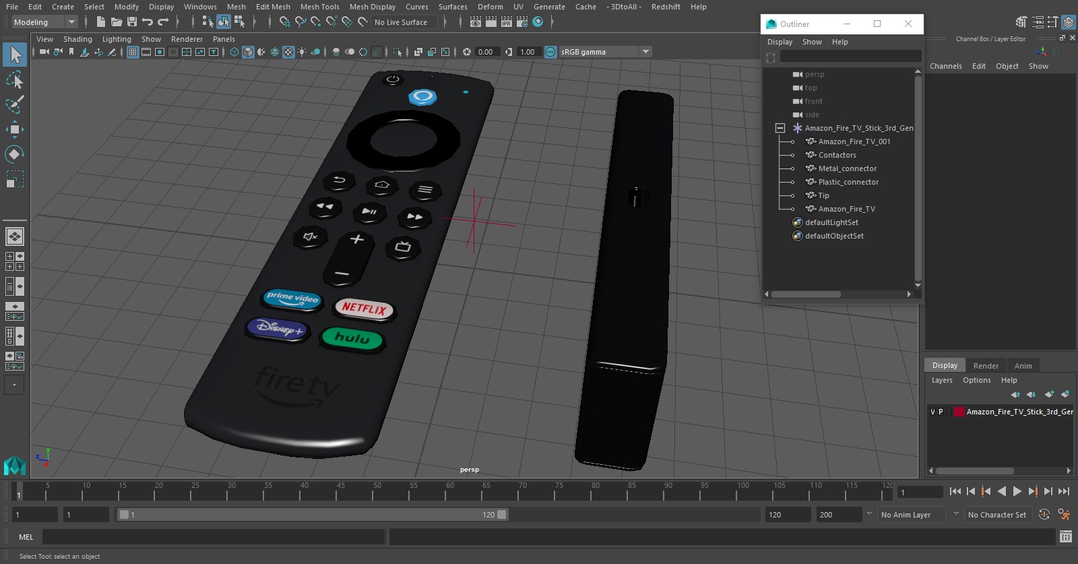The height and width of the screenshot is (564, 1078).
Task: Open the Deform menu
Action: 490,7
